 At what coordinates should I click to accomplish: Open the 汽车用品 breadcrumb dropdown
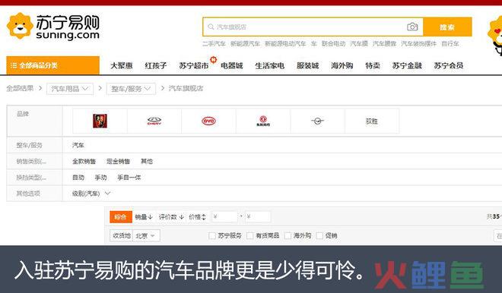tap(70, 89)
